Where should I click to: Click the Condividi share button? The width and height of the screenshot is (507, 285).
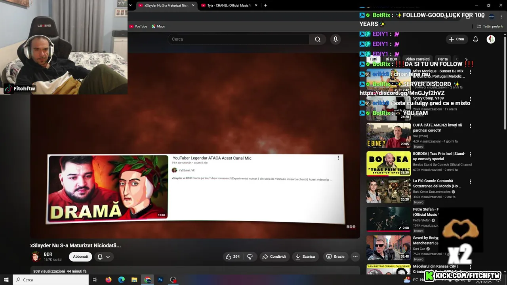tap(274, 256)
